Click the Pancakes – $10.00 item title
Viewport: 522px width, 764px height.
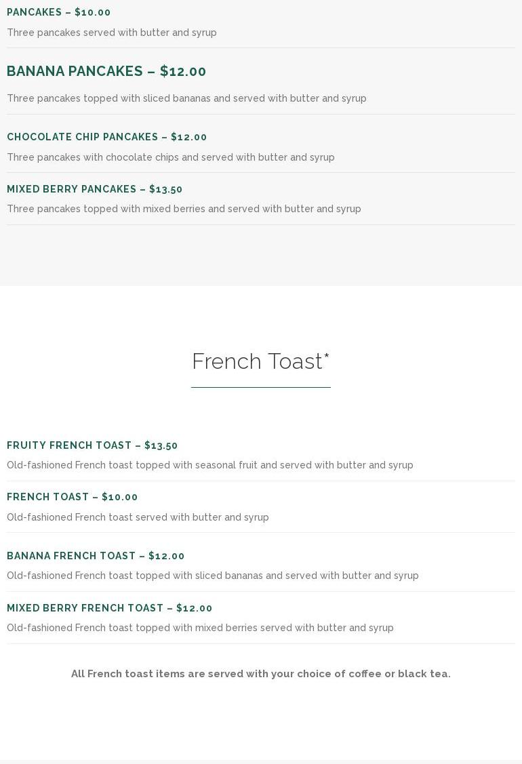(x=58, y=12)
